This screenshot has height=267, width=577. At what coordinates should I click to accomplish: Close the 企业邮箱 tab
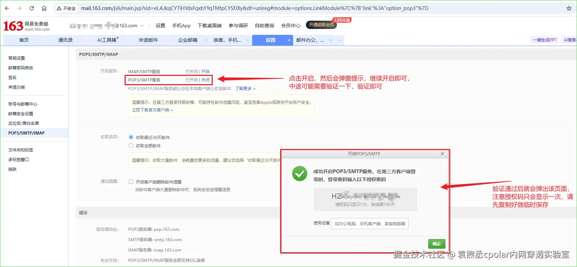click(x=206, y=40)
